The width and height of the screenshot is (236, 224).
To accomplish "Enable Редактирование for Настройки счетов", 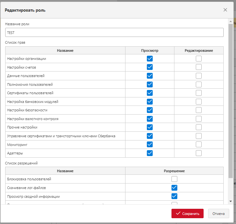I will point(199,67).
